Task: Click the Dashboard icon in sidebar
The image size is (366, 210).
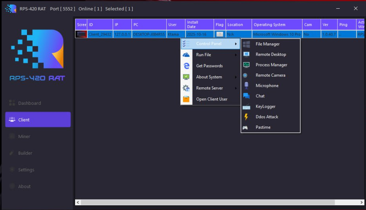Action: coord(12,103)
